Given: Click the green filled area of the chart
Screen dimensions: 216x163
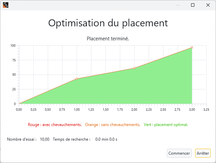Looking at the screenshot, I should [133, 90].
